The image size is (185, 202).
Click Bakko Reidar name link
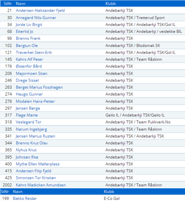pyautogui.click(x=25, y=198)
